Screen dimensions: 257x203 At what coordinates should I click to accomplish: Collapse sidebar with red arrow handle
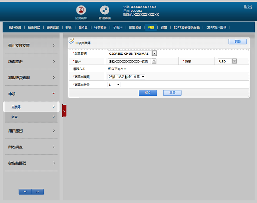point(64,111)
